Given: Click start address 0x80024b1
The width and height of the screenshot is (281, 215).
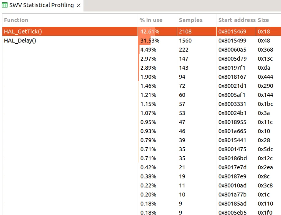Looking at the screenshot, I should [x=232, y=113].
